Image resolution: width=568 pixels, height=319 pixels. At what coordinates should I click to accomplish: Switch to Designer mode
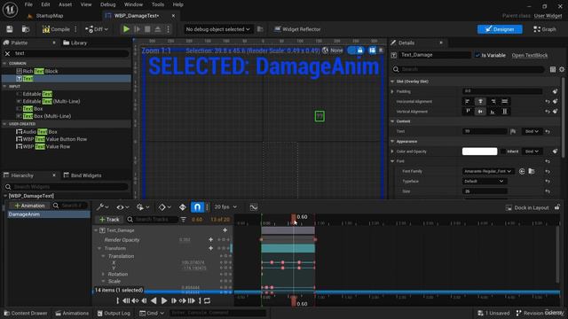click(x=500, y=29)
